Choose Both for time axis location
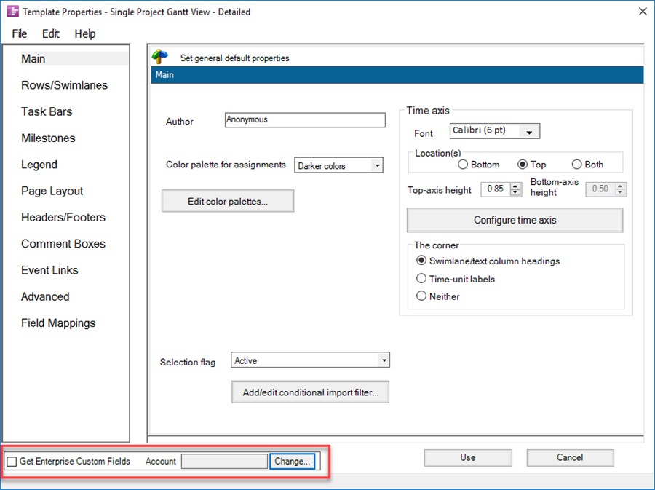Image resolution: width=655 pixels, height=490 pixels. point(577,165)
